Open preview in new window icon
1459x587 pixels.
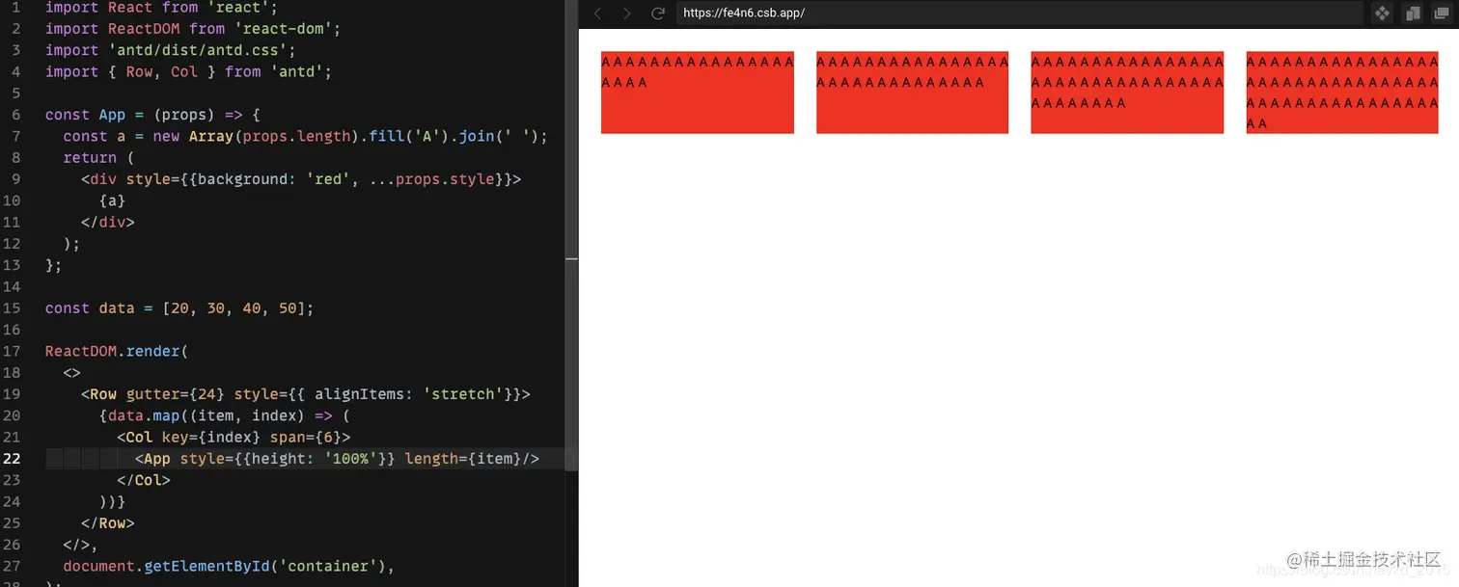1442,13
